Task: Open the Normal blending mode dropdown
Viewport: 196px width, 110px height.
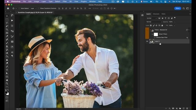Action: 154,22
